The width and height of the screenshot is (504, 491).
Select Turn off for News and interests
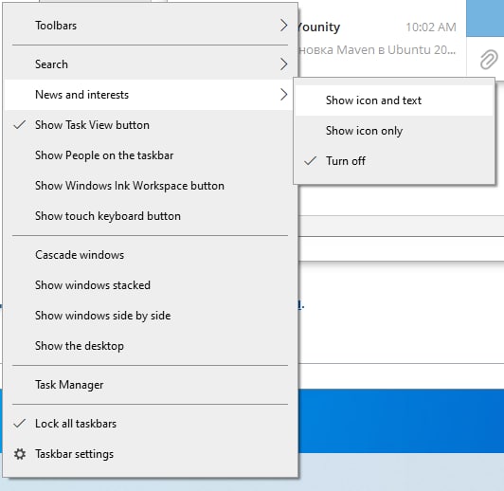(394, 161)
